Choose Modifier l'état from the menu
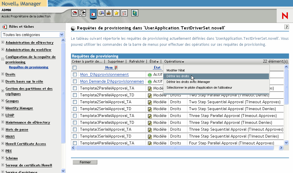293x173 pixels. (177, 70)
